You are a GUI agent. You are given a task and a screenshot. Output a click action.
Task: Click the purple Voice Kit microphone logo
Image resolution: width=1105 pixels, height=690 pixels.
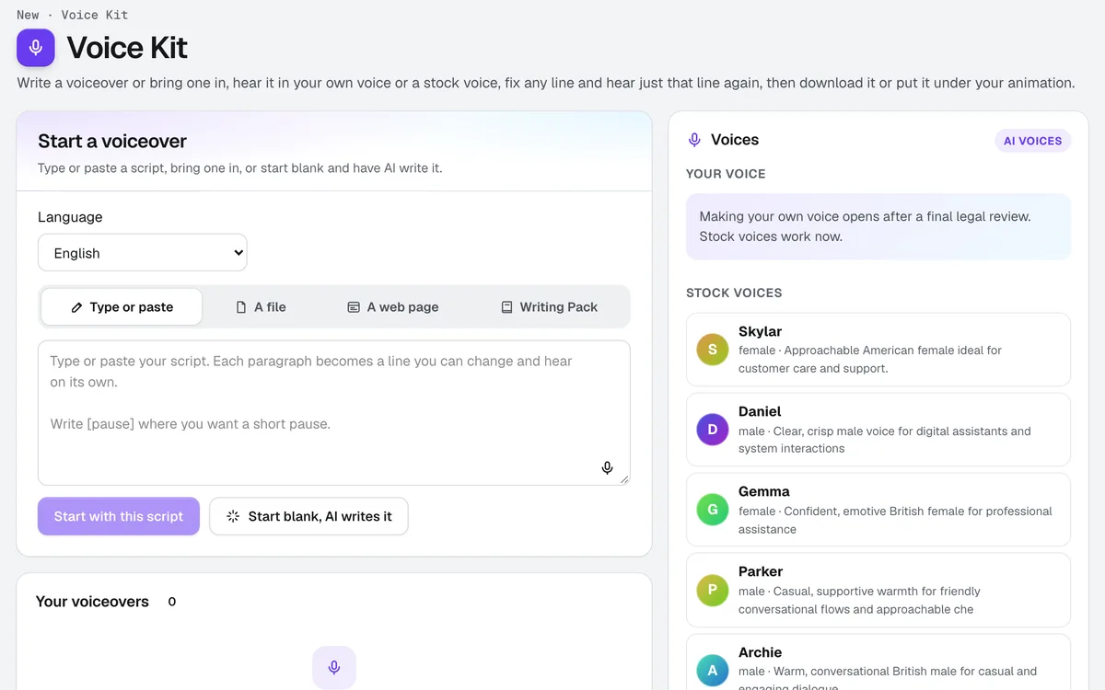coord(36,47)
